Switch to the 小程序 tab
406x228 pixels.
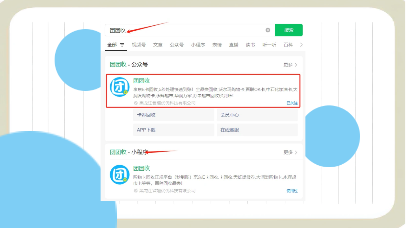[x=198, y=45]
